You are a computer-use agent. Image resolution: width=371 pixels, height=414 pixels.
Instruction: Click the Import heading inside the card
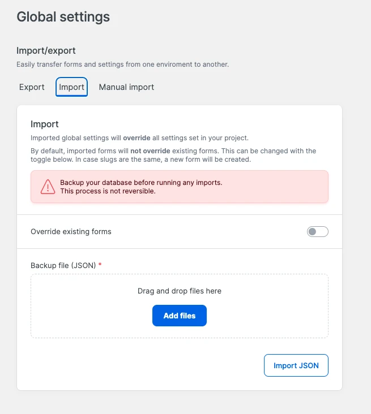click(45, 124)
